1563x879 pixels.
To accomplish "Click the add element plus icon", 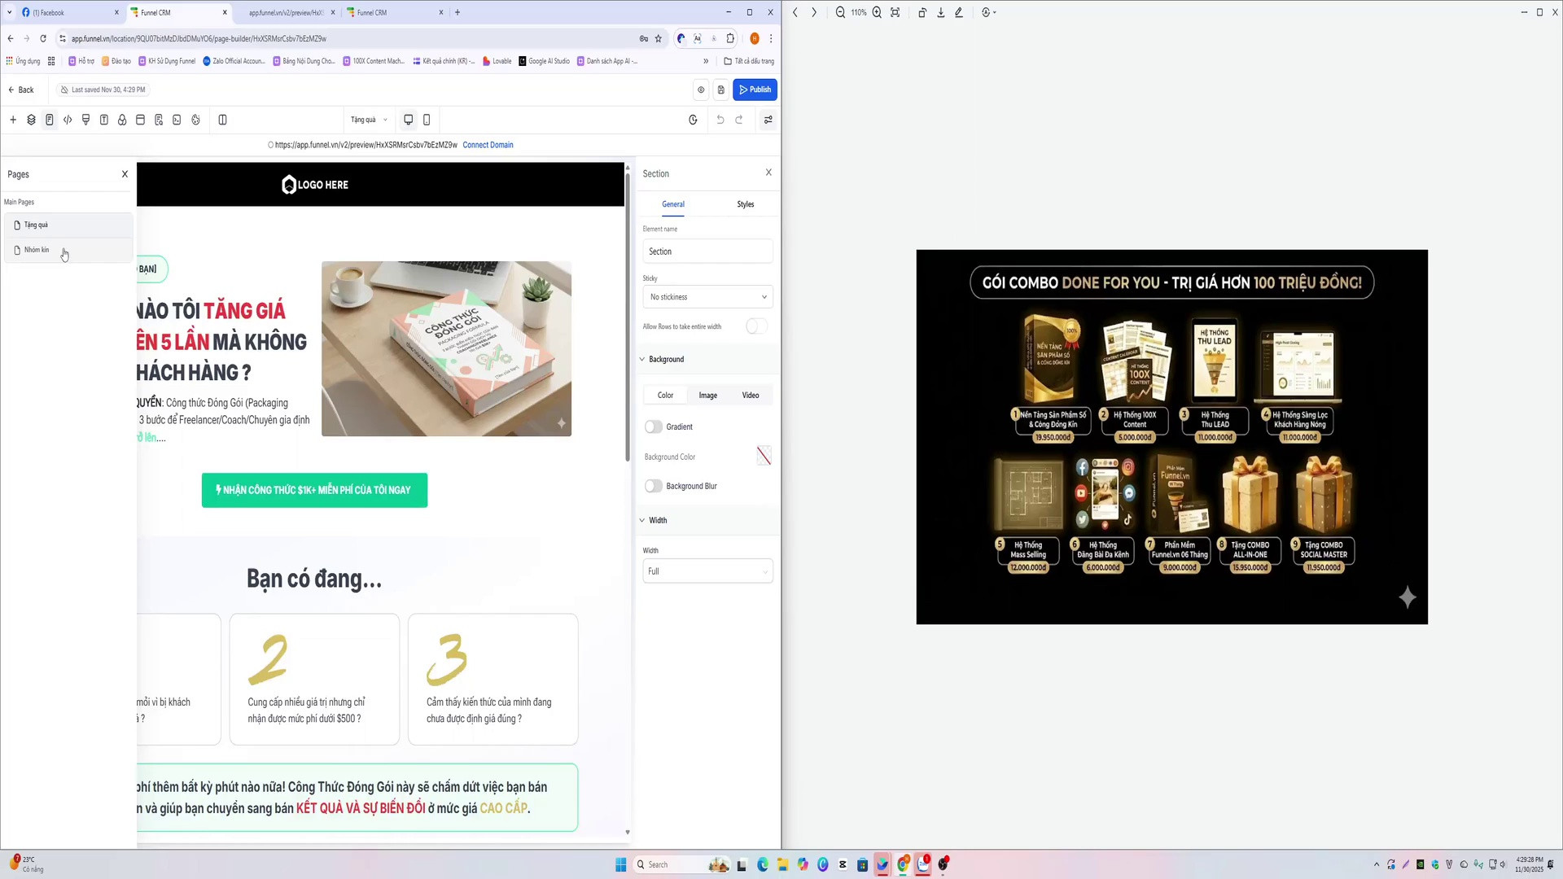I will (x=13, y=120).
